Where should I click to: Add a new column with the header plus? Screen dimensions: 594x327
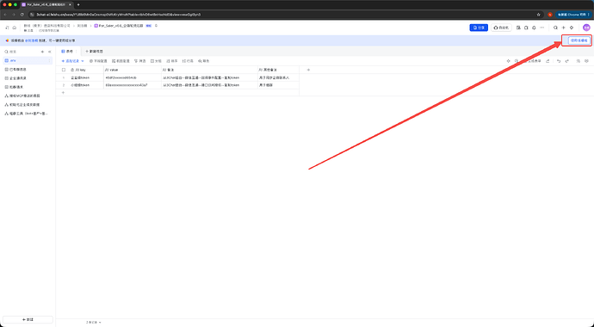(x=308, y=70)
